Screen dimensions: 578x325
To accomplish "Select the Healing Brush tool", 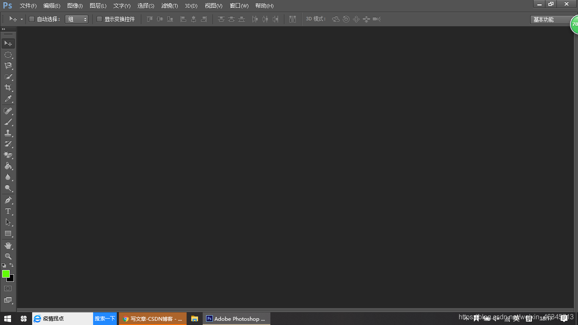I will coord(8,111).
